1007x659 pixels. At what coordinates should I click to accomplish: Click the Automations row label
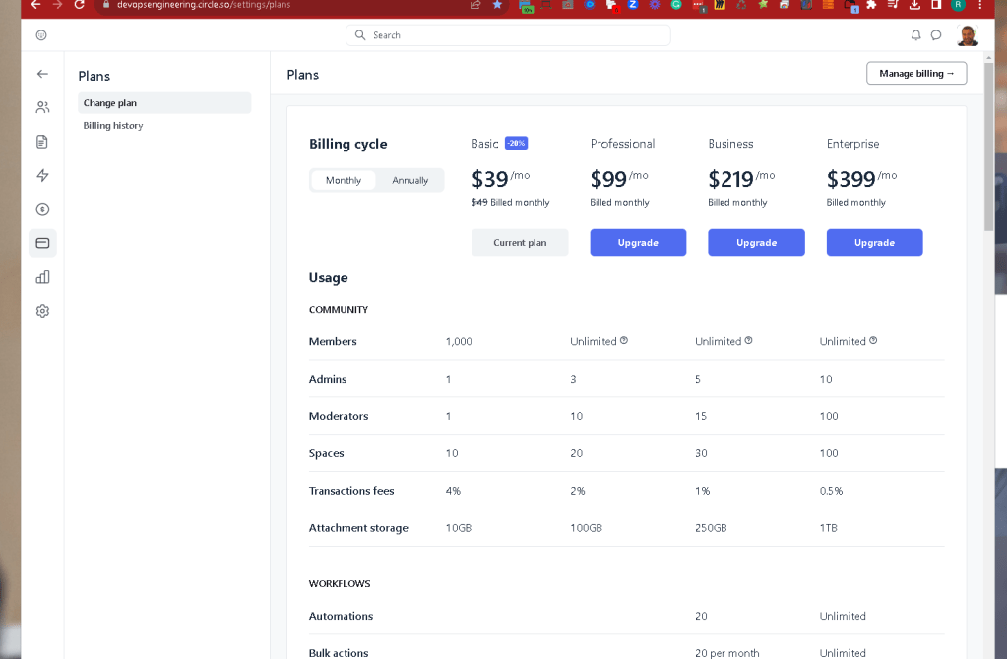(341, 616)
